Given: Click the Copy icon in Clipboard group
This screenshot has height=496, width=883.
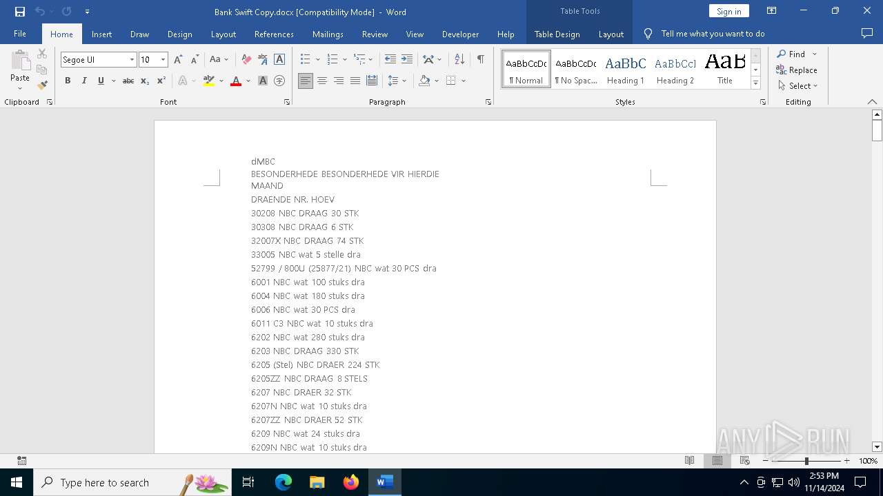Looking at the screenshot, I should 42,70.
